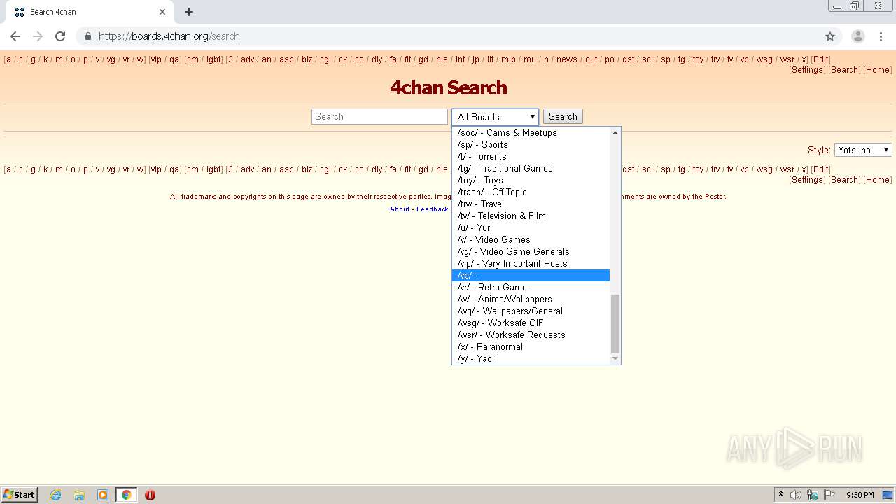
Task: Select /trv/ - Travel option
Action: click(x=531, y=204)
